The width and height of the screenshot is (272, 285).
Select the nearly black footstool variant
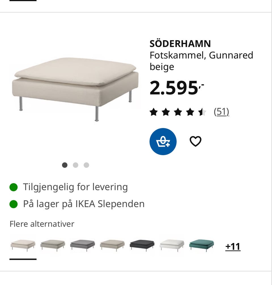coord(142,245)
